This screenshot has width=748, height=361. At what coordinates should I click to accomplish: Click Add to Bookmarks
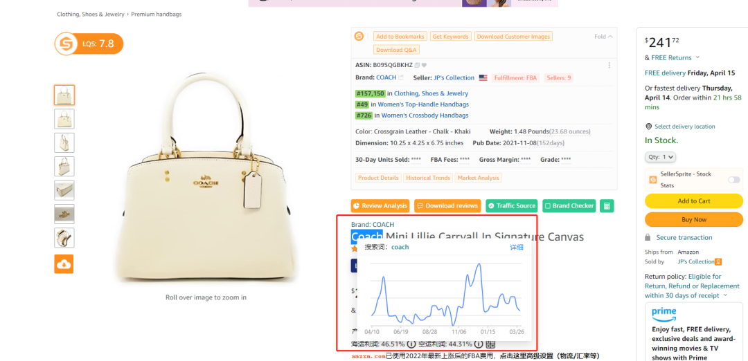[400, 36]
